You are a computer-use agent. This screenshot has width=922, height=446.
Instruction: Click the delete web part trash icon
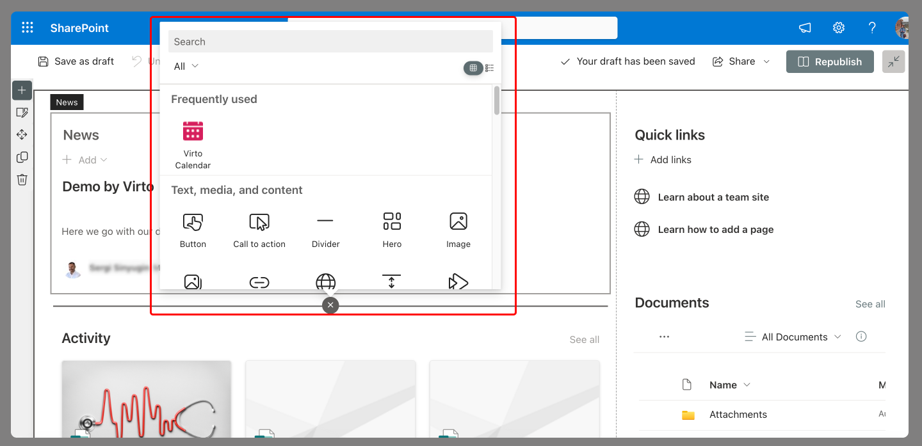pos(22,179)
